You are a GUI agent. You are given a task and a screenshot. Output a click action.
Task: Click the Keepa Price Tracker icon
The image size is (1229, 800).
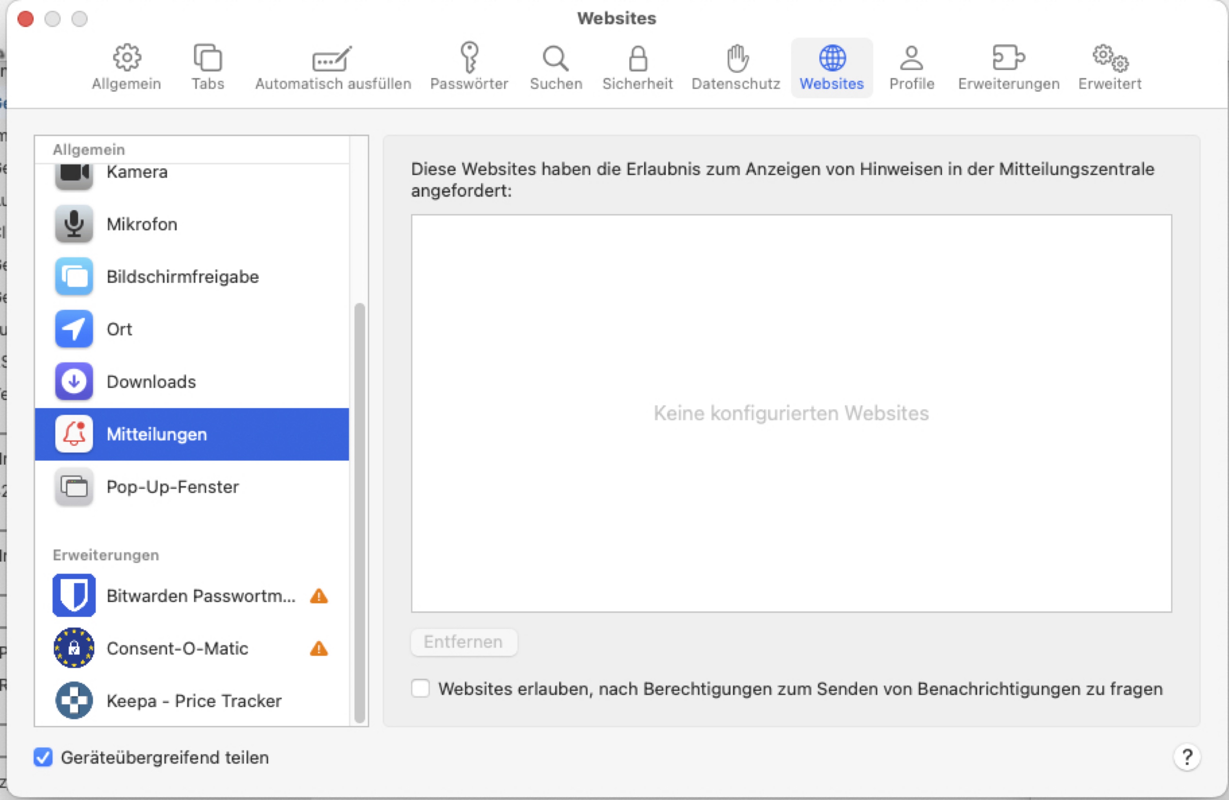74,700
